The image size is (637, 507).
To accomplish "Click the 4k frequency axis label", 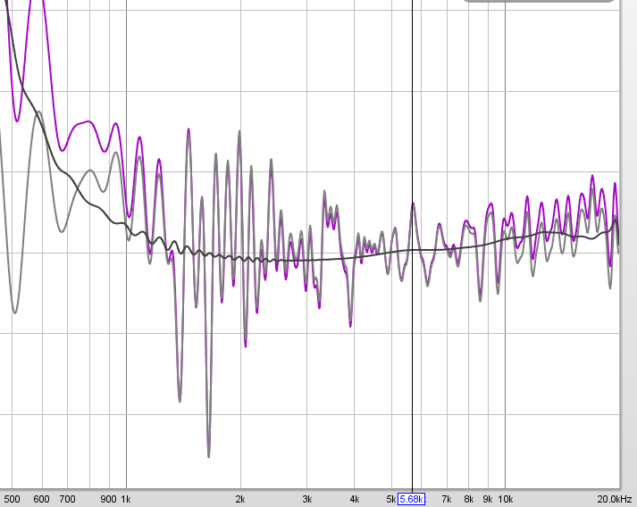I will [355, 499].
